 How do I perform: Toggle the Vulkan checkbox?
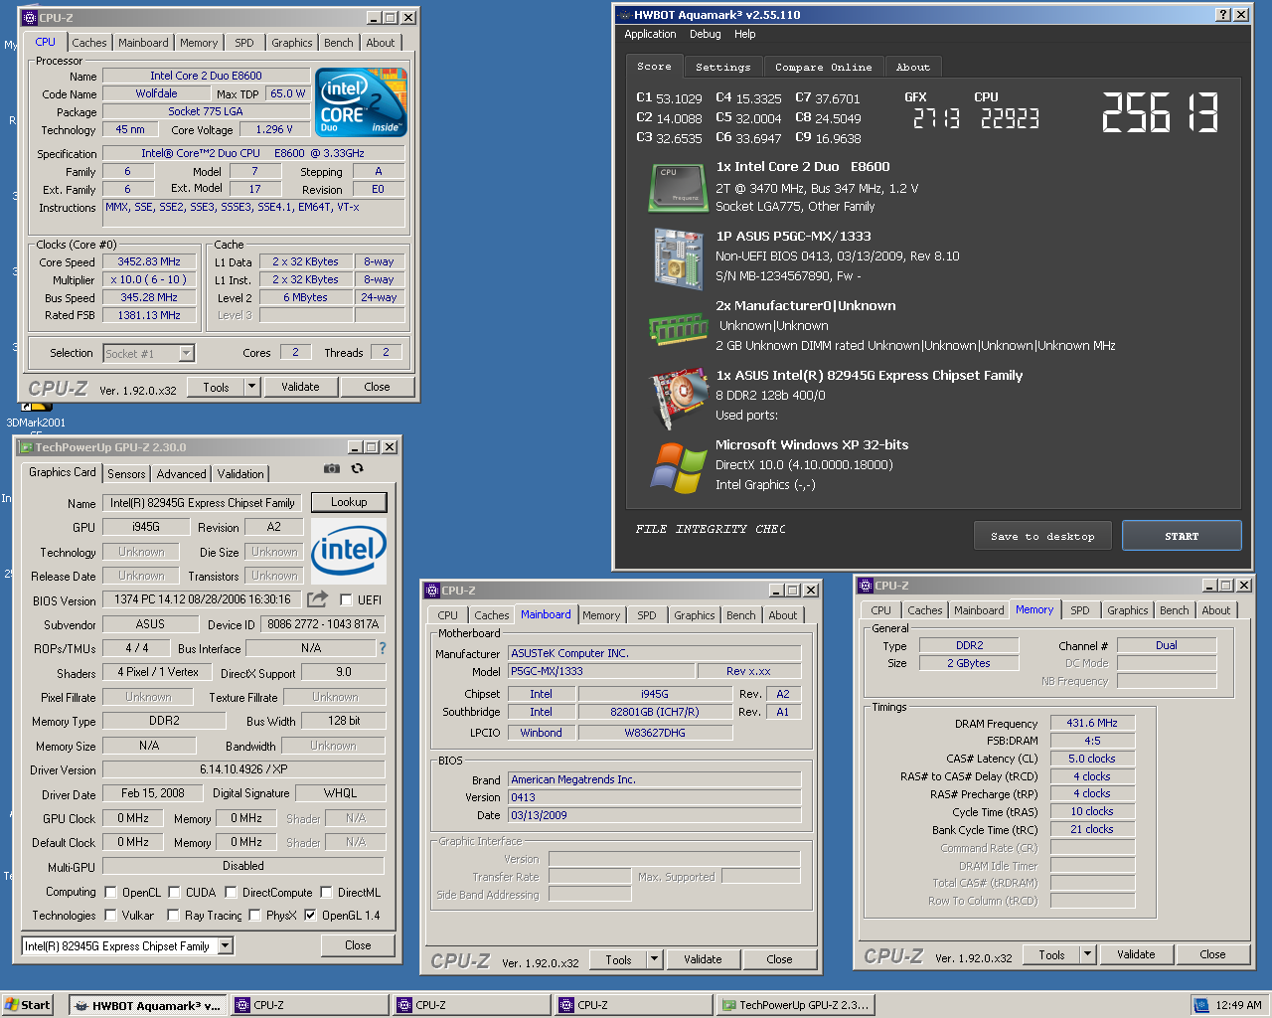pyautogui.click(x=111, y=915)
